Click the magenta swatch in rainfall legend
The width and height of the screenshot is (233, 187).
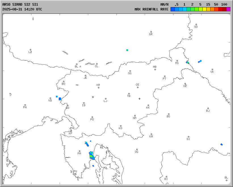click(228, 9)
